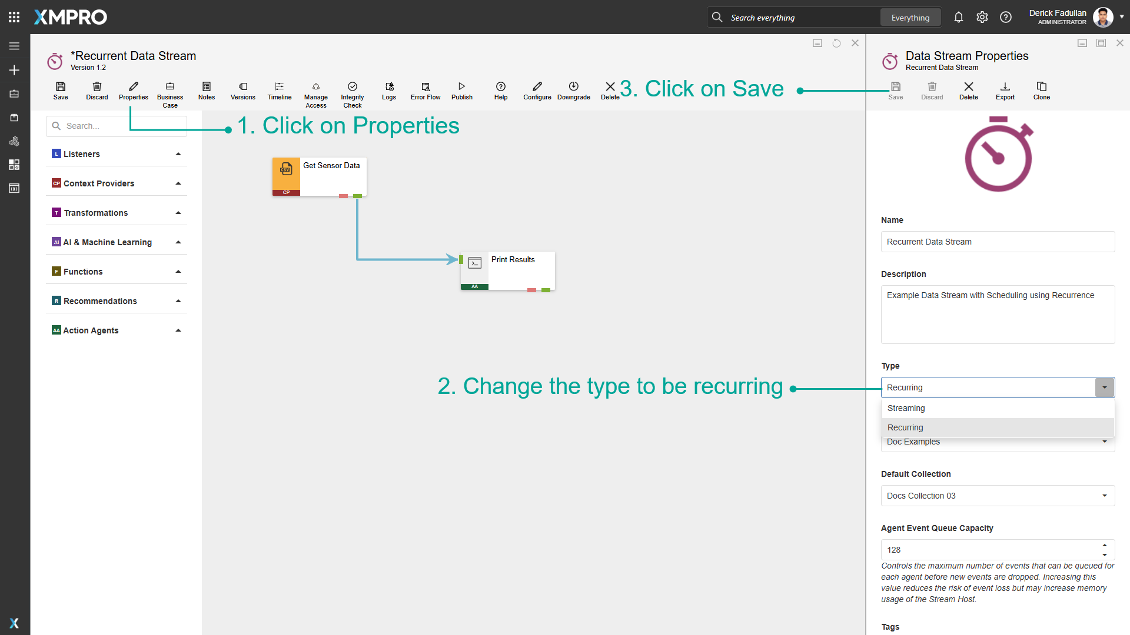Open the Business Case panel
The height and width of the screenshot is (635, 1130).
(169, 91)
